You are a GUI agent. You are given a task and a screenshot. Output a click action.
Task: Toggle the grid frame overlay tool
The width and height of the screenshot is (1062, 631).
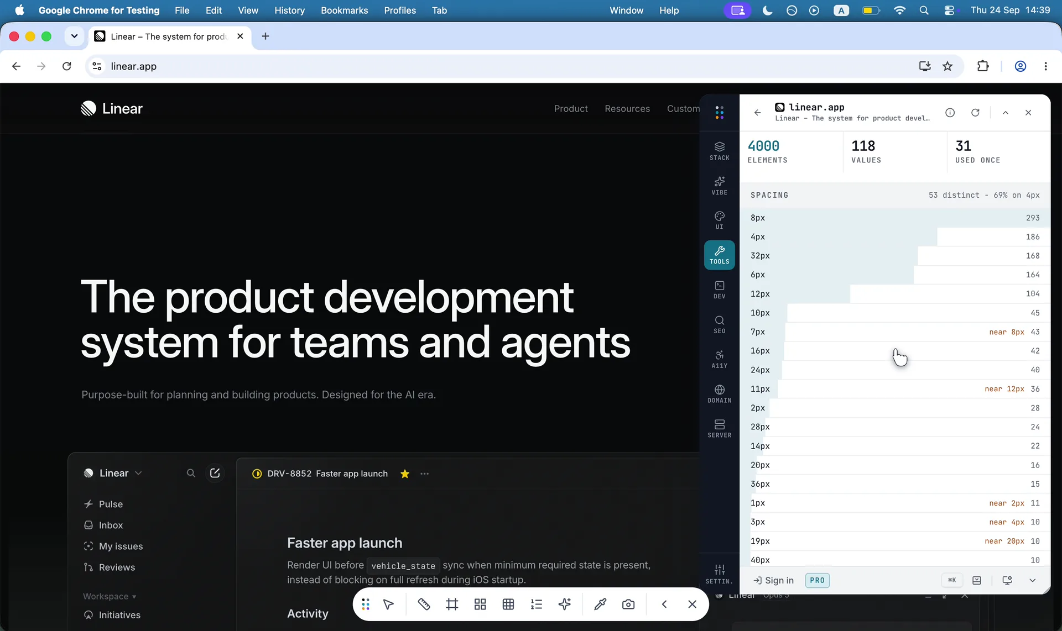point(452,604)
